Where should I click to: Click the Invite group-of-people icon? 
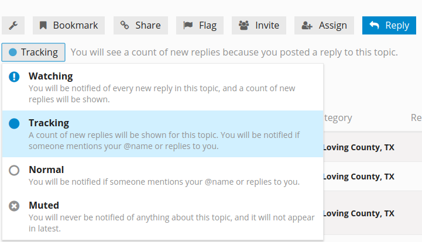pos(244,25)
